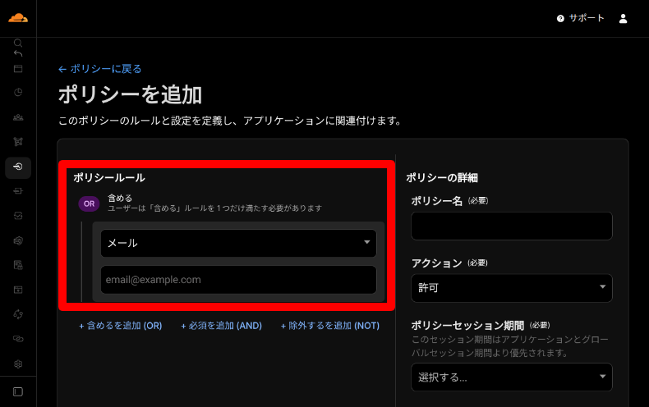Open the settings gear sidebar icon
Viewport: 649px width, 407px height.
18,364
